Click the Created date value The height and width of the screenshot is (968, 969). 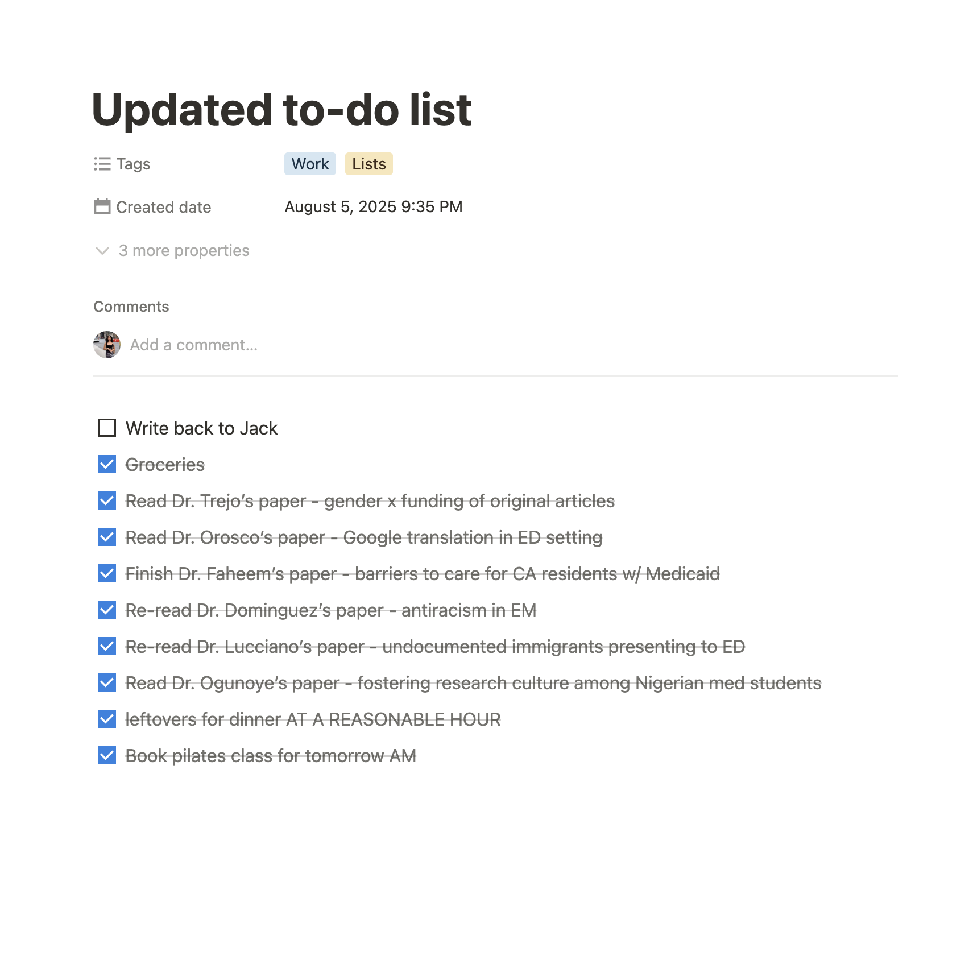(x=374, y=206)
